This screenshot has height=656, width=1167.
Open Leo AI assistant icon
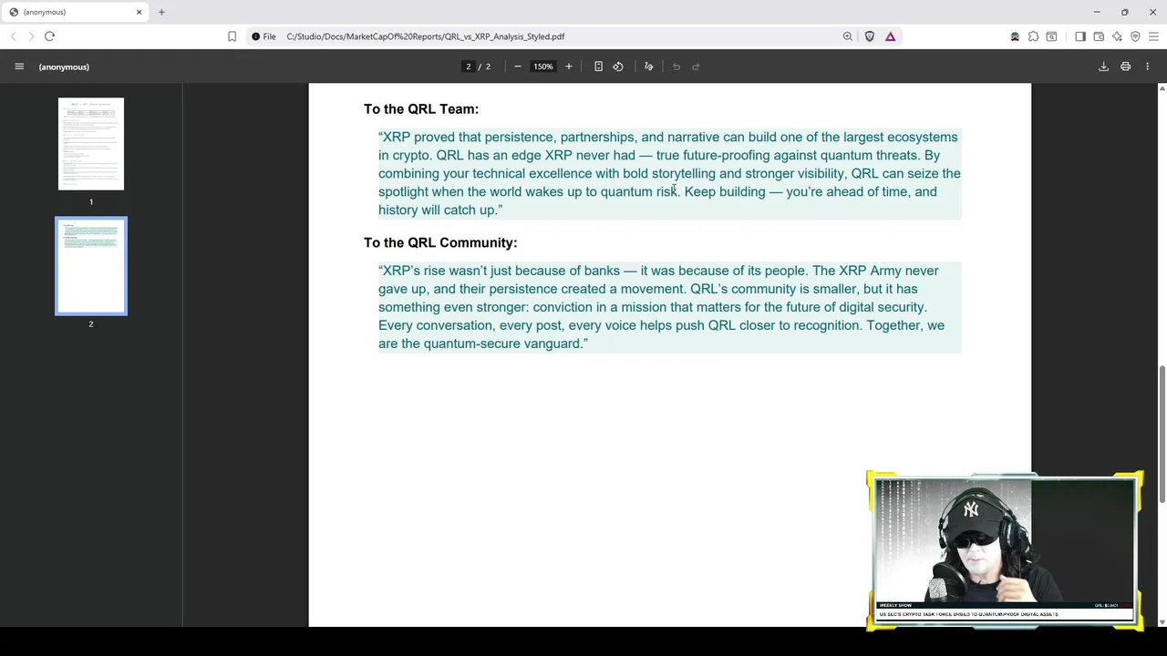pyautogui.click(x=1117, y=36)
